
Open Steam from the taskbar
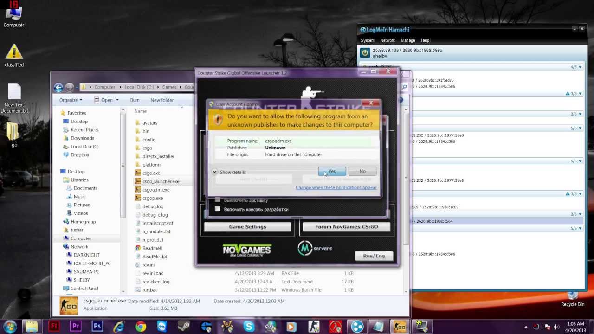pyautogui.click(x=184, y=326)
